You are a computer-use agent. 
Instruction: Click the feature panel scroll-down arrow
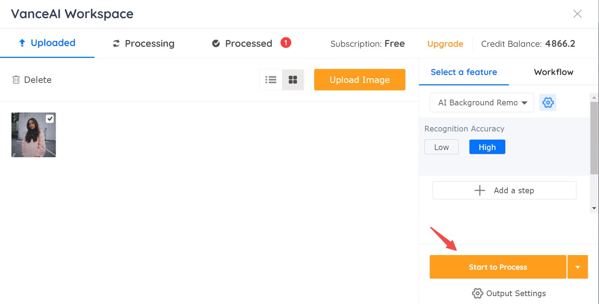(x=594, y=208)
